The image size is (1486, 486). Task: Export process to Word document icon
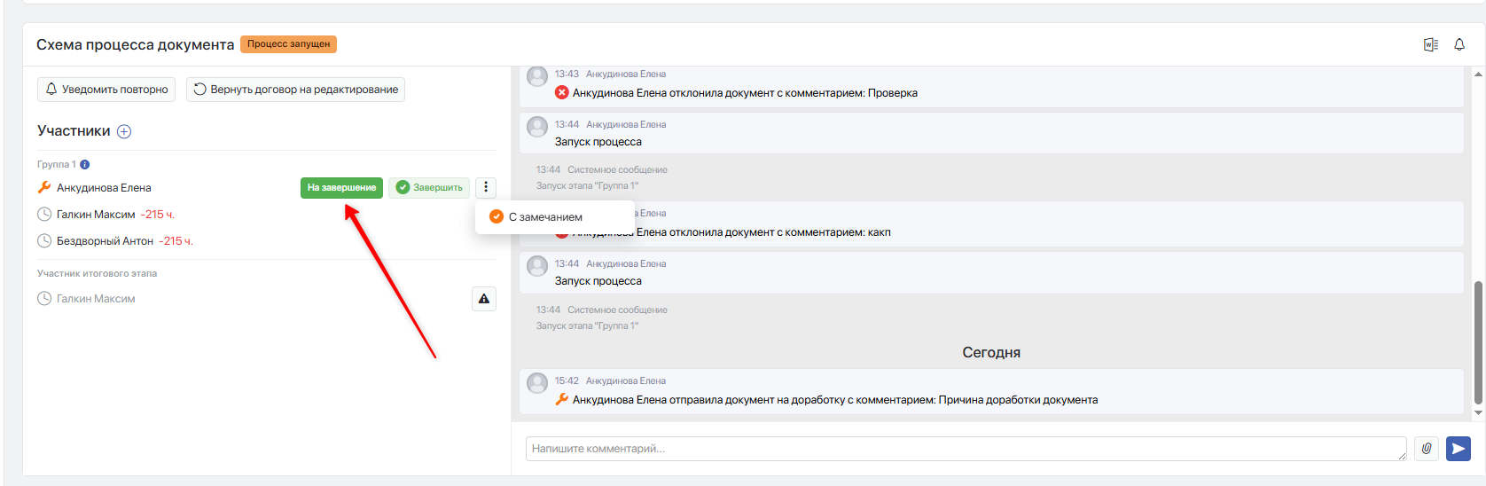[1430, 44]
